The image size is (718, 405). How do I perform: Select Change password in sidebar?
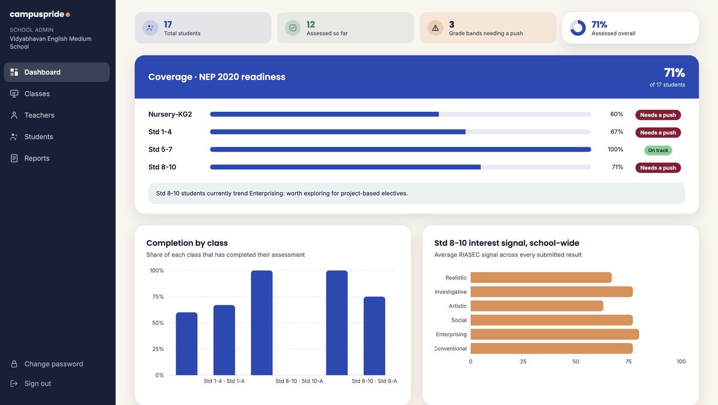(56, 364)
